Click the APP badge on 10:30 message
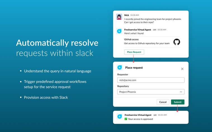The width and height of the screenshot is (212, 132). pos(155,30)
